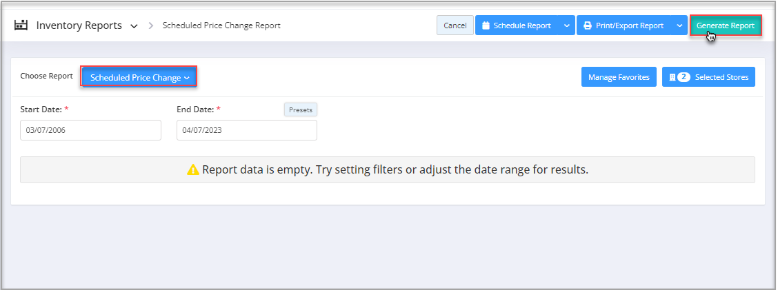Click the Inventory Reports warehouse icon

[x=21, y=25]
